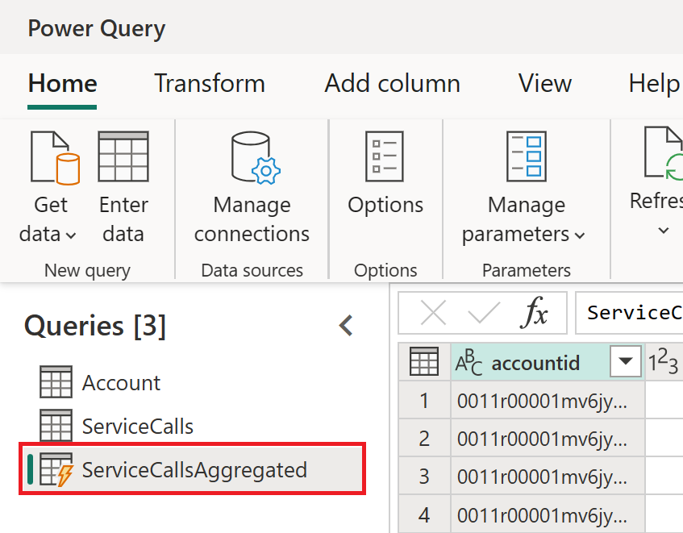Screen dimensions: 683x533
Task: Cancel formula edit with X icon
Action: (x=433, y=313)
